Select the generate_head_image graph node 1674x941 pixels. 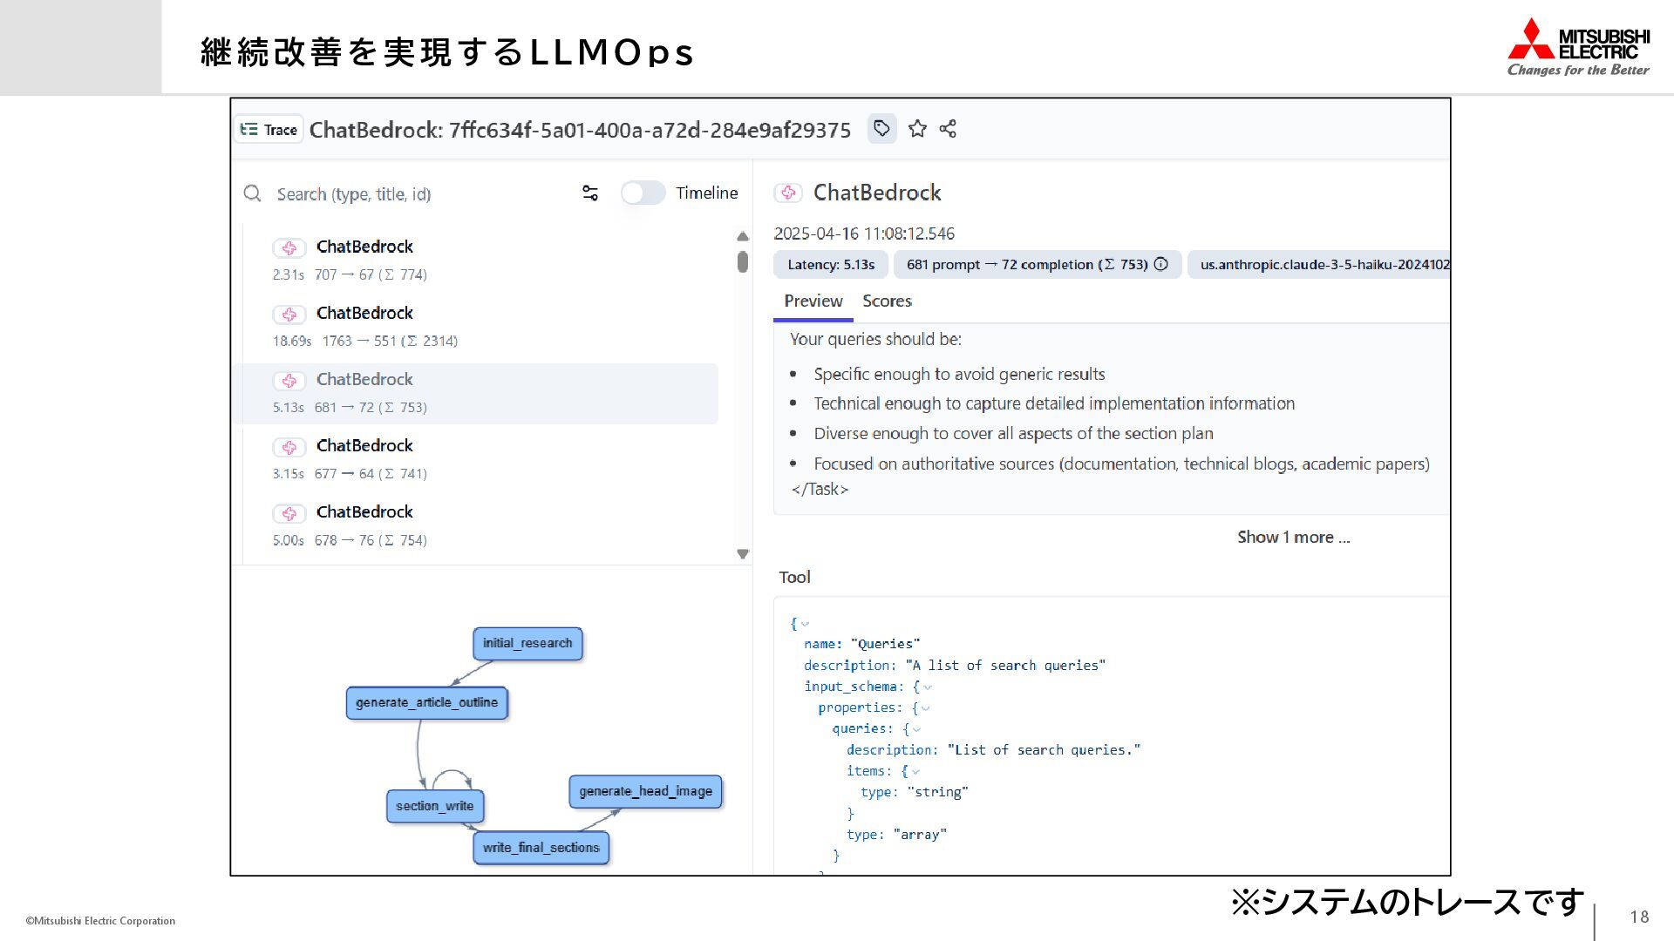coord(645,791)
